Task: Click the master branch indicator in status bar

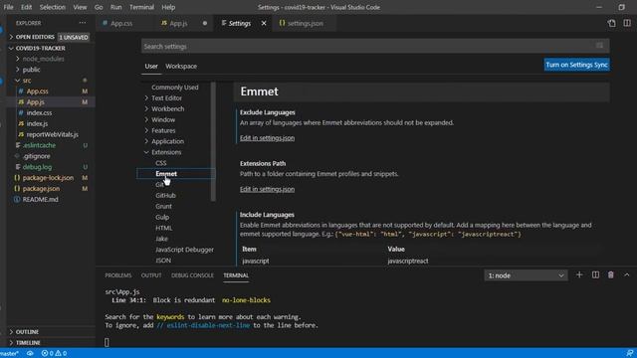Action: point(9,354)
